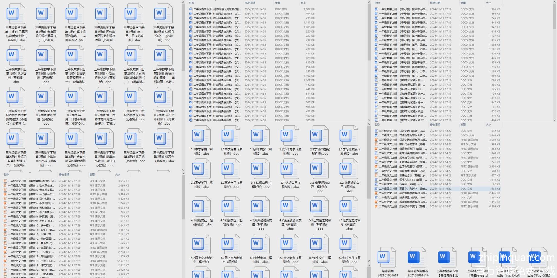Image resolution: width=557 pixels, height=278 pixels.
Task: Click the down arrow of top-right list scrollbar
Action: point(554,120)
